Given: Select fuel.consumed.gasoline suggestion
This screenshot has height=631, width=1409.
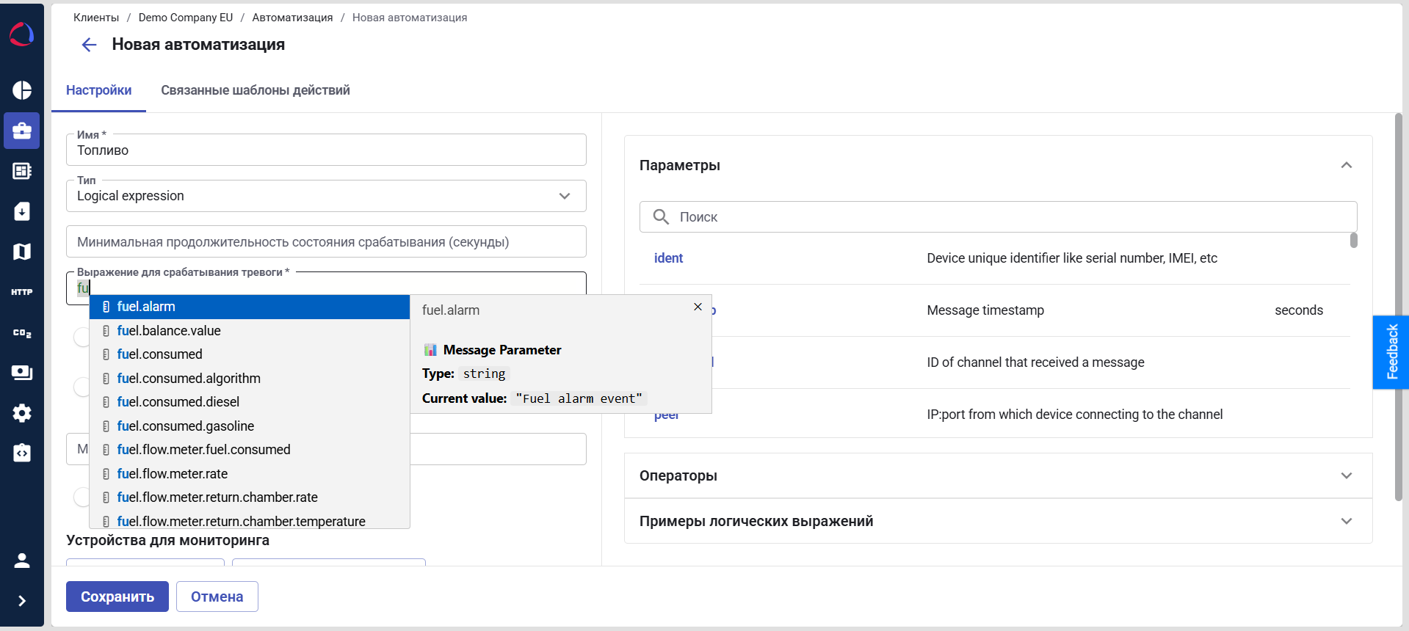Looking at the screenshot, I should coord(250,426).
